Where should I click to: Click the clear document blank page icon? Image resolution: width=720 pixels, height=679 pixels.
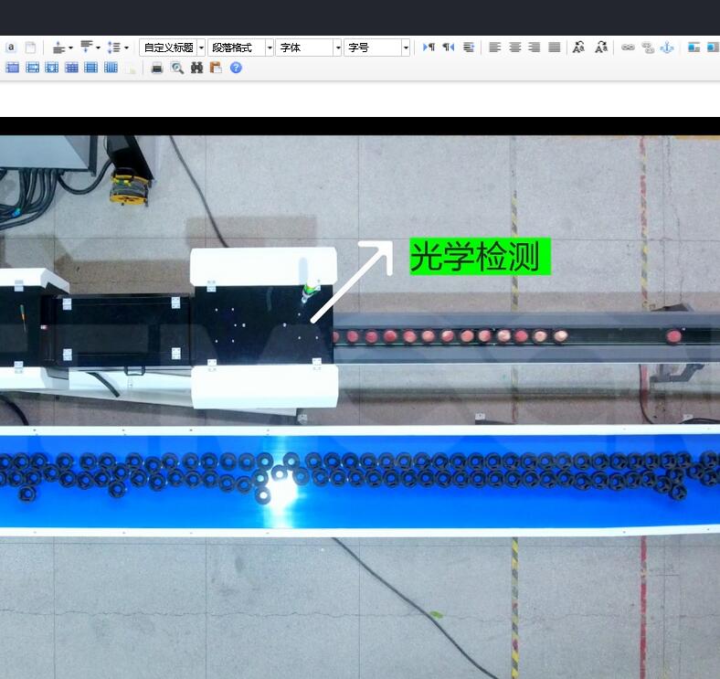[31, 48]
